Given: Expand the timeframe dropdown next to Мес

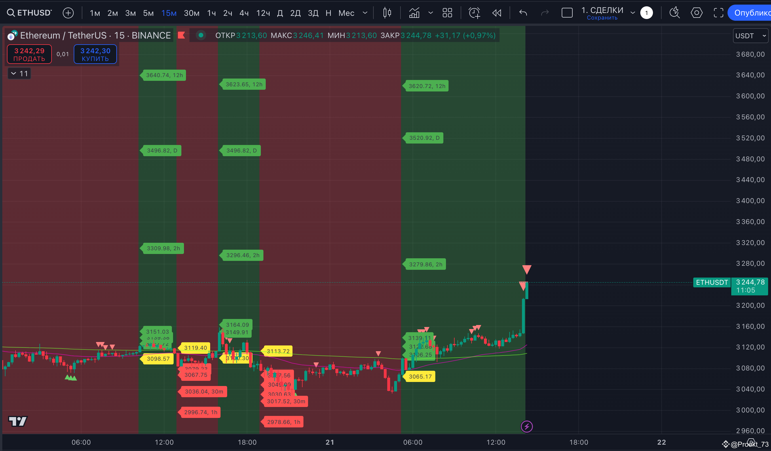Looking at the screenshot, I should pyautogui.click(x=365, y=13).
